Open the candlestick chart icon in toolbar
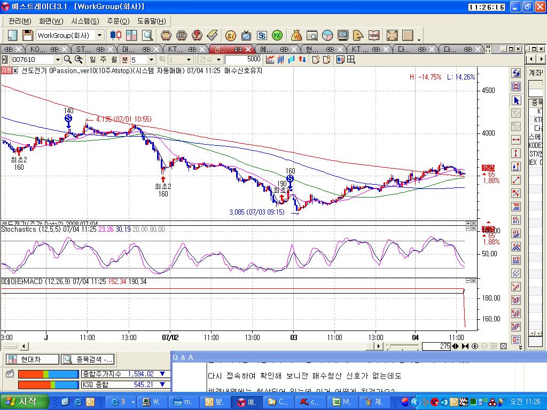Viewport: 547px width, 410px height. pos(115,35)
